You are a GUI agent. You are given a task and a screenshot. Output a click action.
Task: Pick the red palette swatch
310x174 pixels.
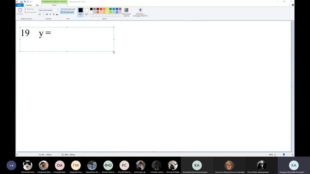[x=101, y=9]
